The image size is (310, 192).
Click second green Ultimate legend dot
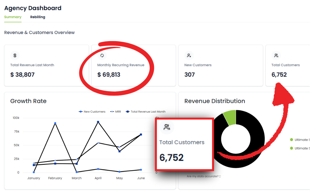click(x=291, y=148)
